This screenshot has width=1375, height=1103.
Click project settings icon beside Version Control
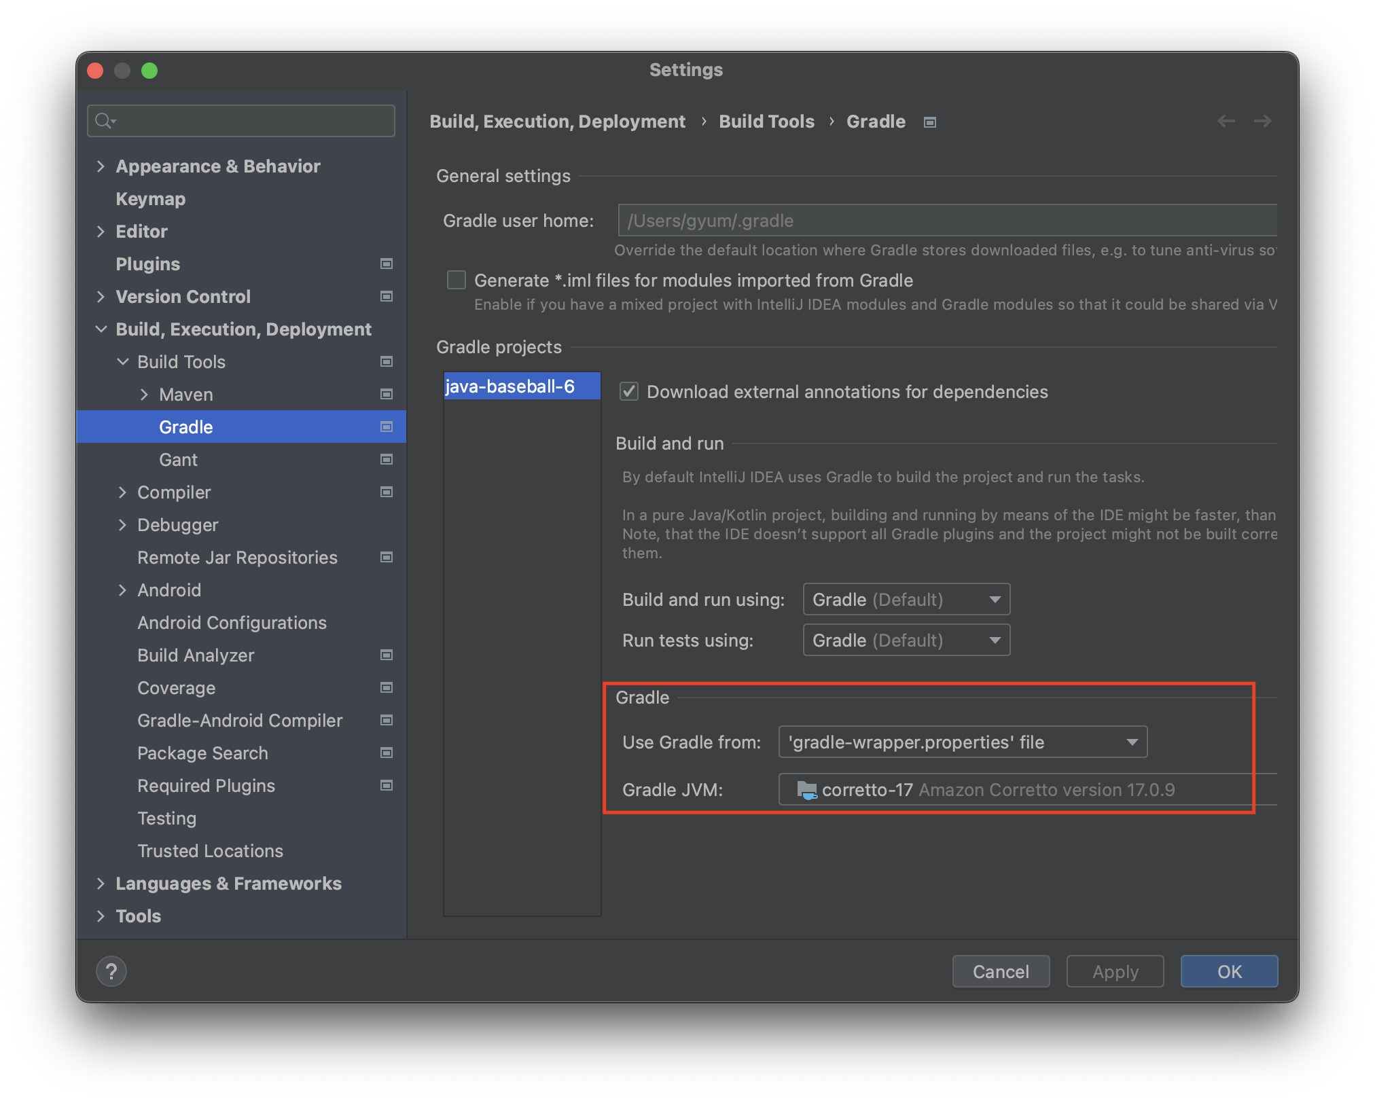(387, 297)
